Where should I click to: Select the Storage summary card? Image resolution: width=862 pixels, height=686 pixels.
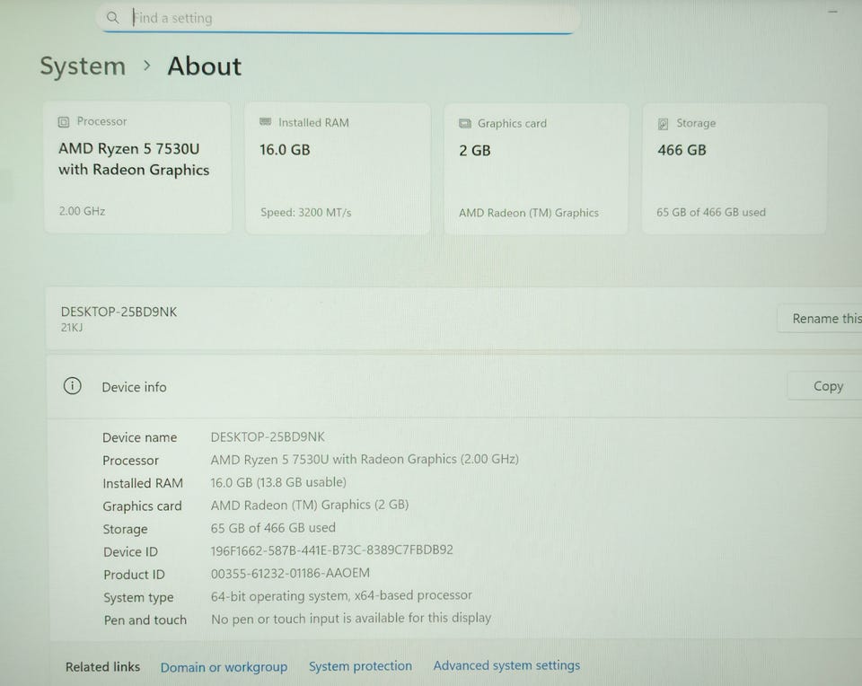click(734, 169)
